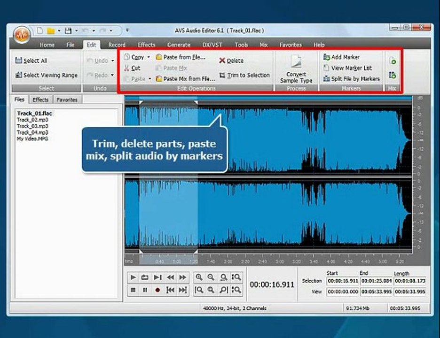Click the Open folder icon in quick access toolbar
The width and height of the screenshot is (440, 338).
coord(51,31)
